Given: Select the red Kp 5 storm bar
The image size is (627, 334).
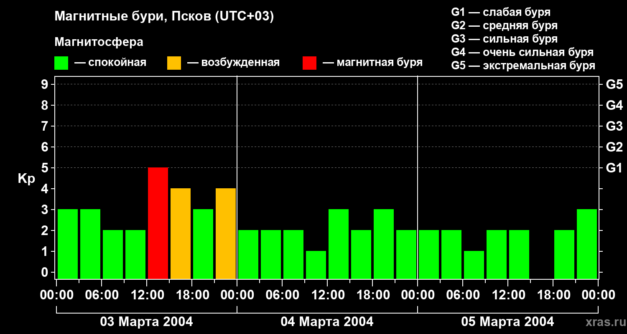Looking at the screenshot, I should [158, 223].
